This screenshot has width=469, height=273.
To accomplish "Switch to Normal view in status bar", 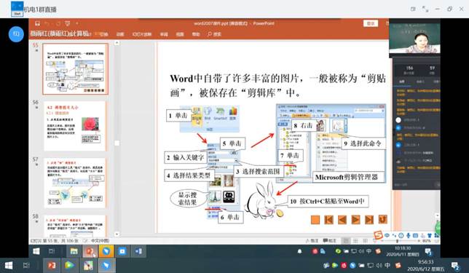I will (346, 241).
